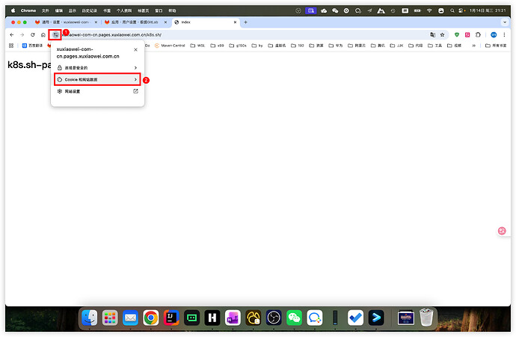The height and width of the screenshot is (337, 516).
Task: Click the site information icon in address bar
Action: (55, 35)
